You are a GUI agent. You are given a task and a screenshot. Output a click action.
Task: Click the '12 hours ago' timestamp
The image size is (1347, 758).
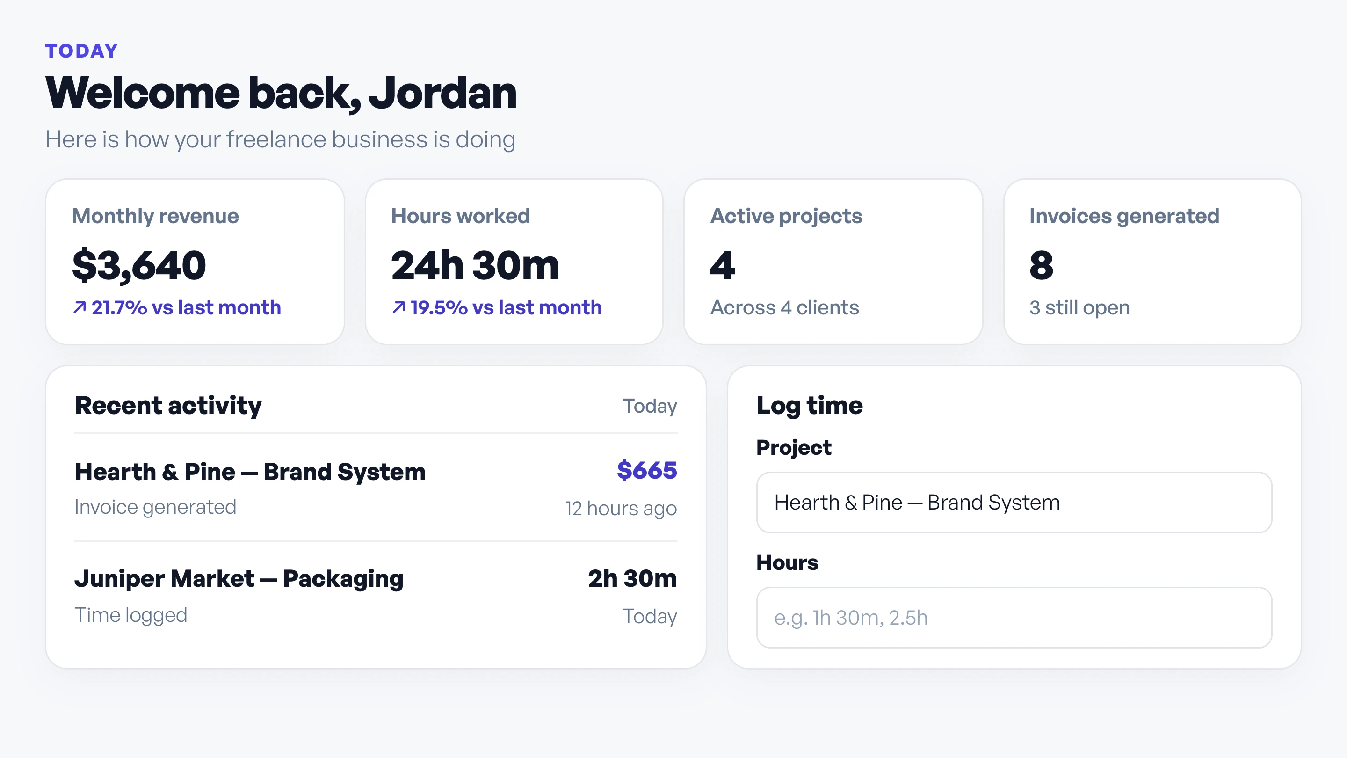[621, 509]
